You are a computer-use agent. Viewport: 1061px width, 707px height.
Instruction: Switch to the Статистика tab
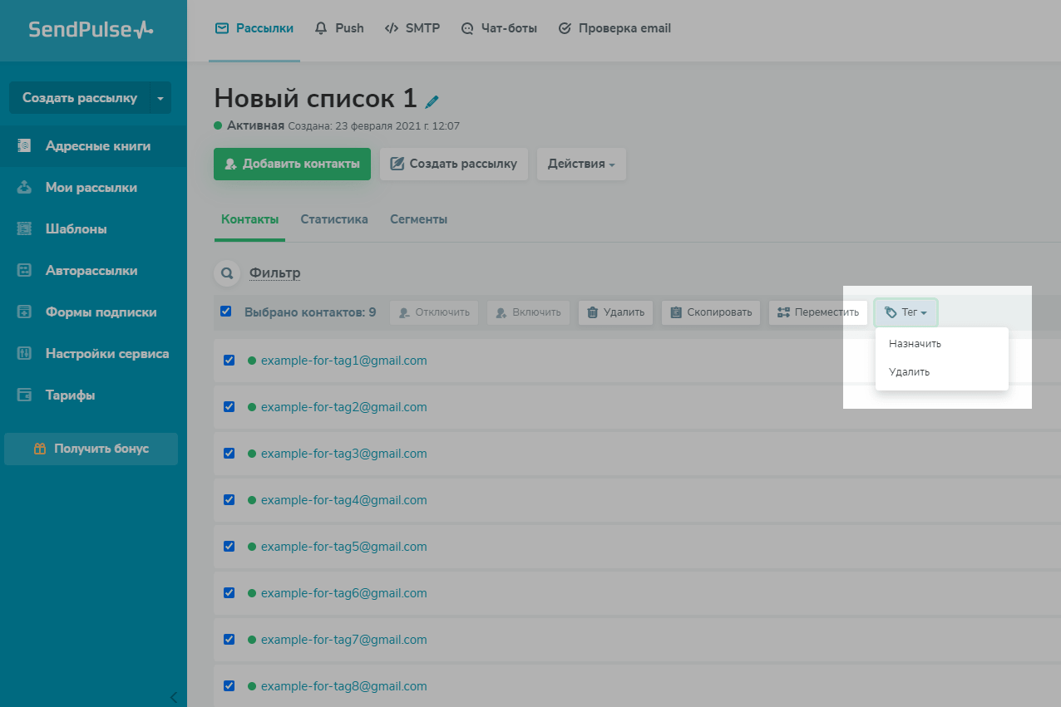(334, 220)
